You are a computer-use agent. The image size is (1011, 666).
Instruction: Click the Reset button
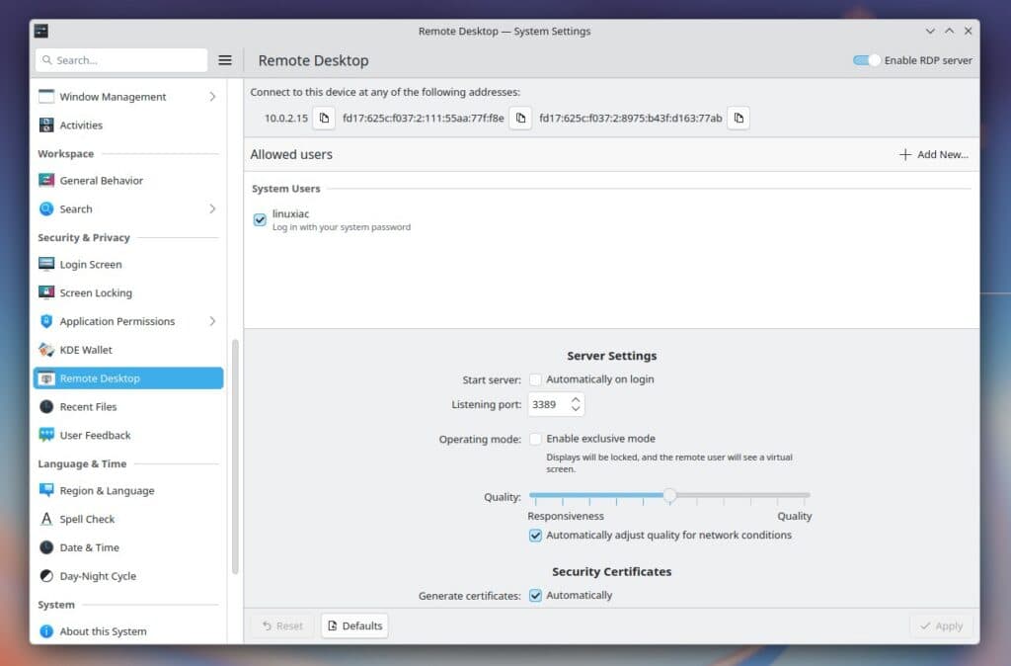(x=282, y=625)
